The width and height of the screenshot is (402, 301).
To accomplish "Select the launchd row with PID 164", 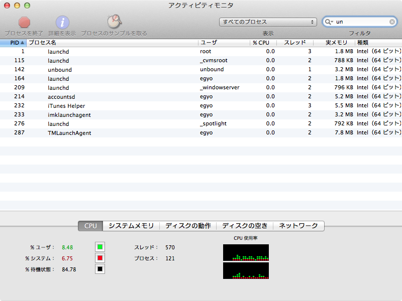I will tap(201, 79).
